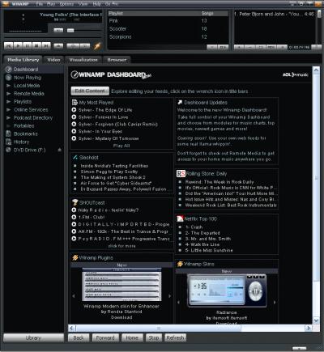The width and height of the screenshot is (324, 352).
Task: Play Sylver - Forgiven (Club Caviar Remix)
Action: click(74, 124)
